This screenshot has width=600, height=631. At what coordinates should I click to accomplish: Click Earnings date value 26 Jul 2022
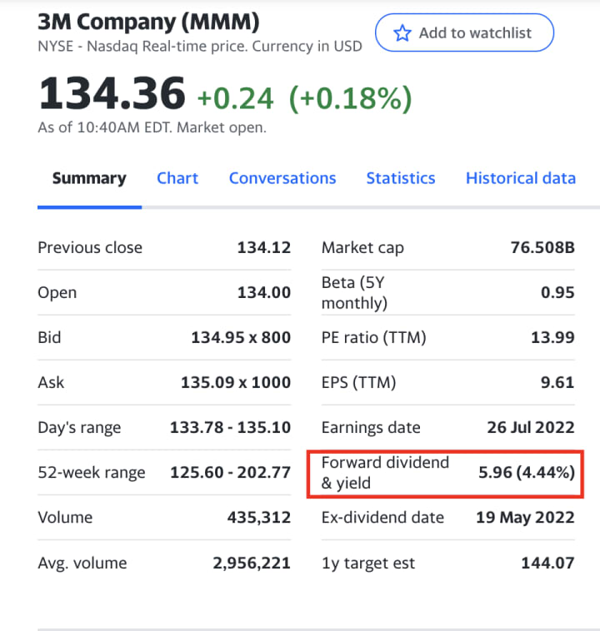click(x=531, y=427)
